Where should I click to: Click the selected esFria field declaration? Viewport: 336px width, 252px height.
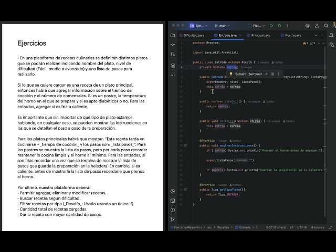[x=232, y=67]
